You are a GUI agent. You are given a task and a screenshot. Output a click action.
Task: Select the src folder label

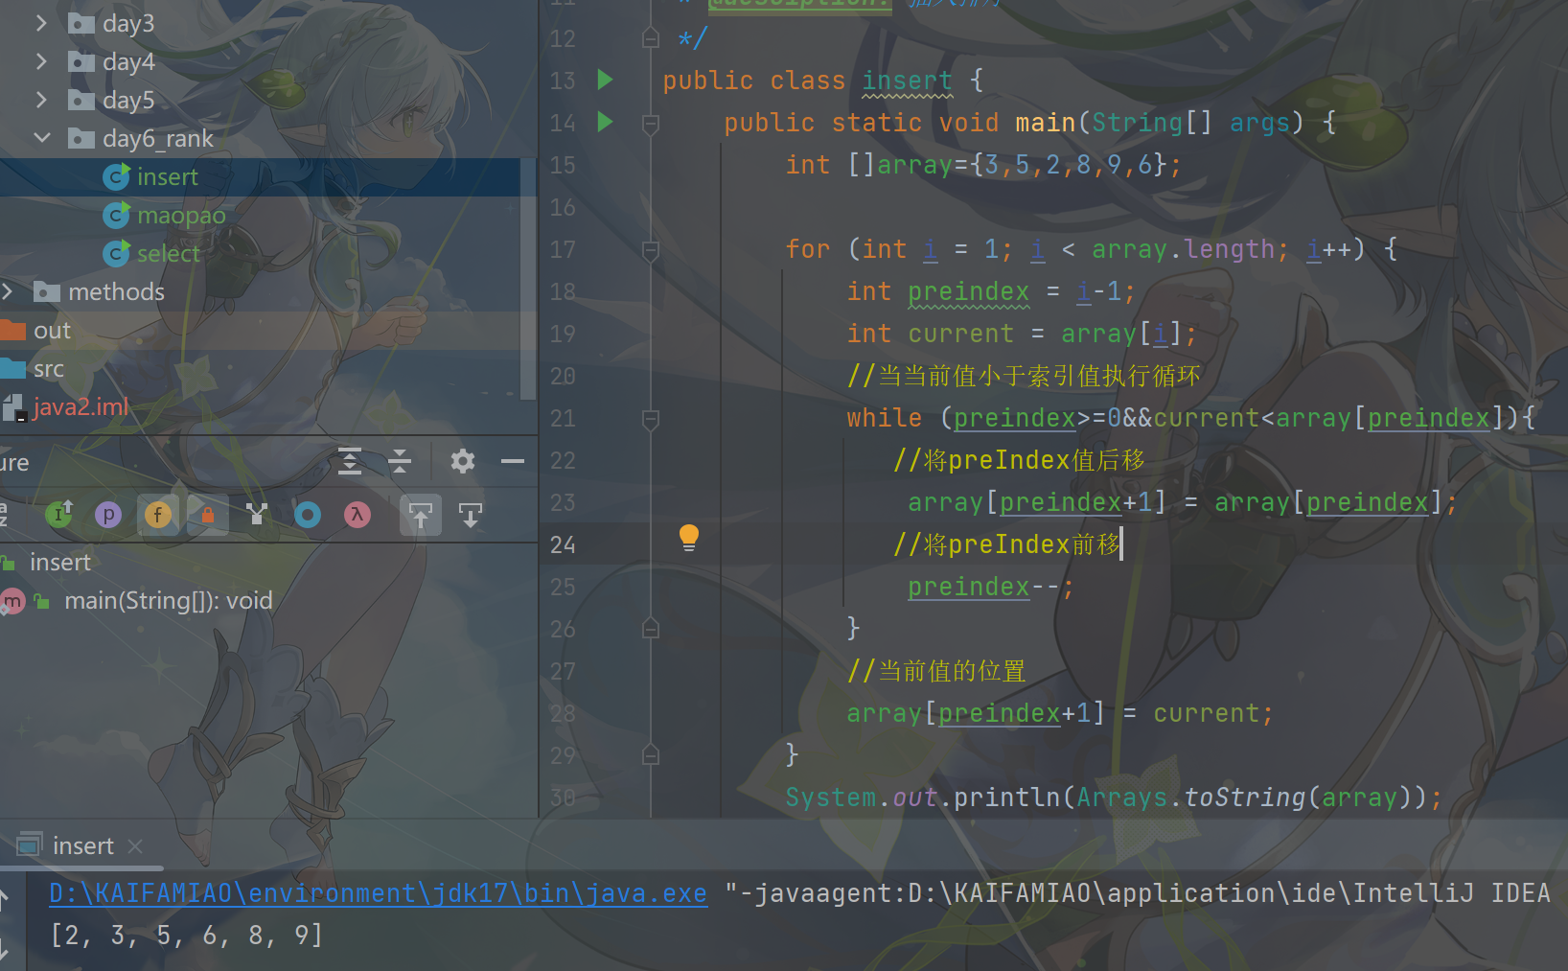pos(49,368)
